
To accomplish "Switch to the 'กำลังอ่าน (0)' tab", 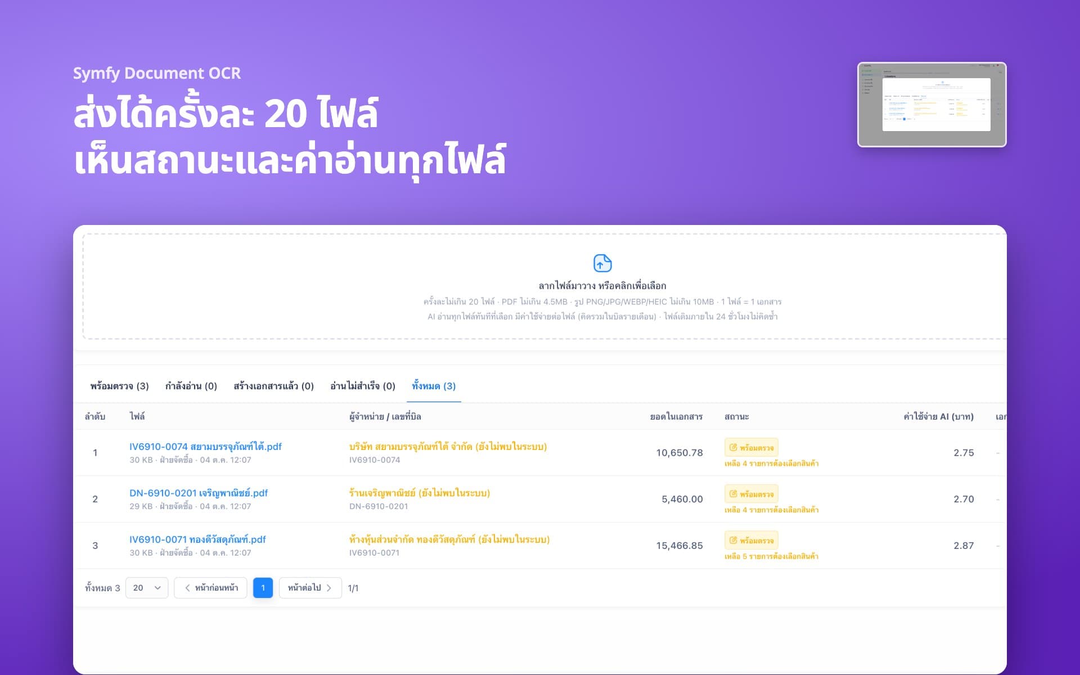I will 191,386.
